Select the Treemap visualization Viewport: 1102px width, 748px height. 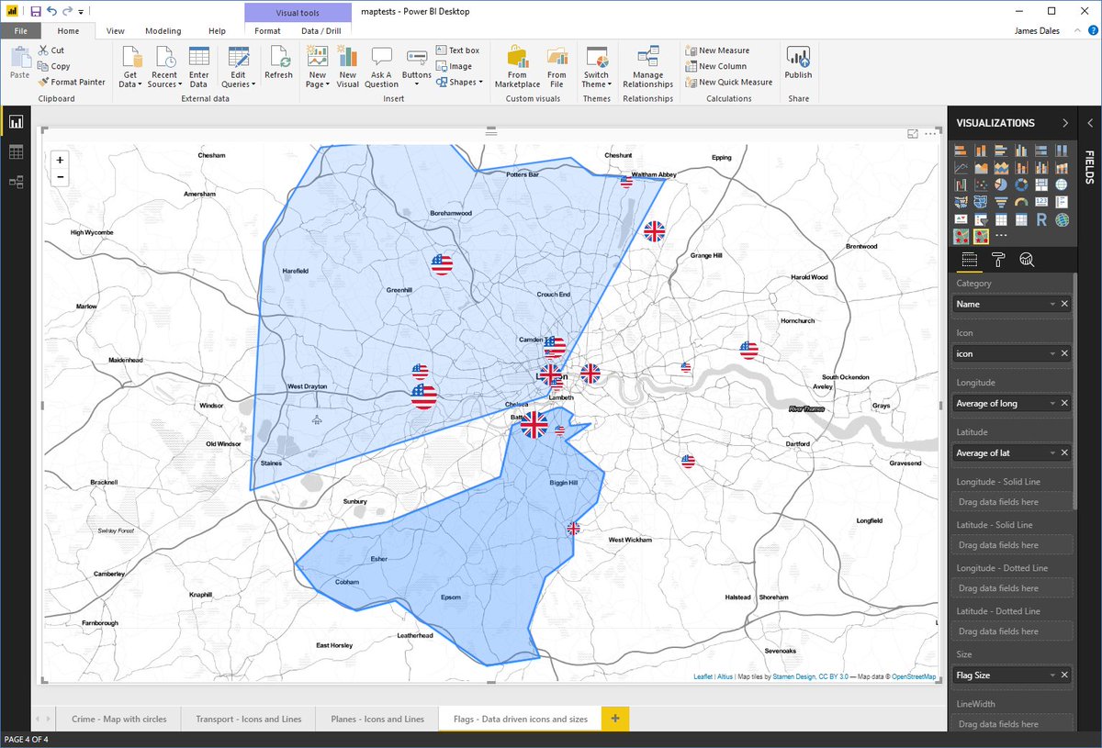1041,184
